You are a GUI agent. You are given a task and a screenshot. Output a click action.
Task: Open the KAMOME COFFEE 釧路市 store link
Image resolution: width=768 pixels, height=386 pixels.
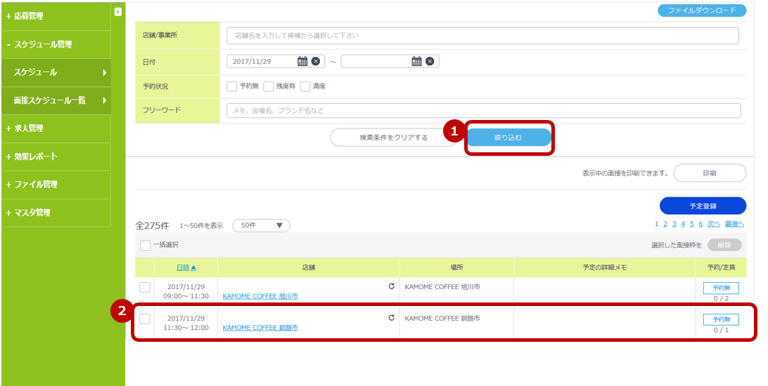260,328
